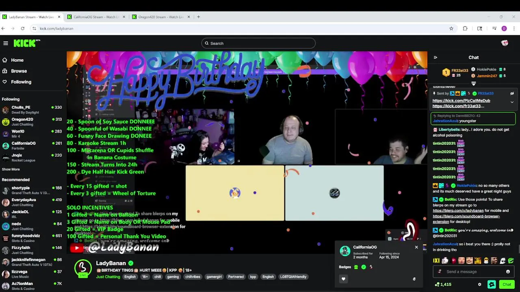The image size is (520, 292).
Task: Open Oregon420 followed channel
Action: 32,122
